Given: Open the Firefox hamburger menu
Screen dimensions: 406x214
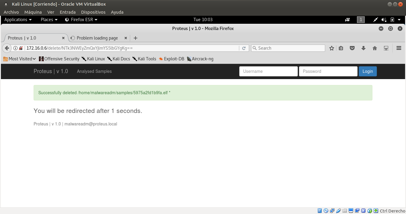Looking at the screenshot, I should point(399,48).
